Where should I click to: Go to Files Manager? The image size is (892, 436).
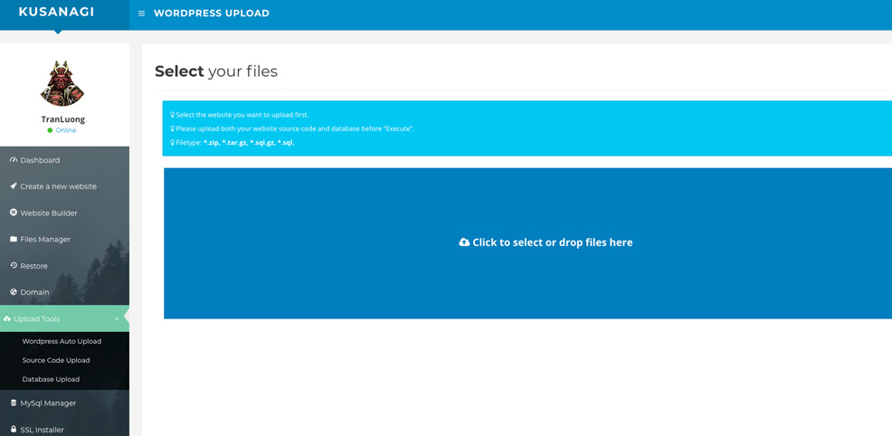(x=64, y=240)
